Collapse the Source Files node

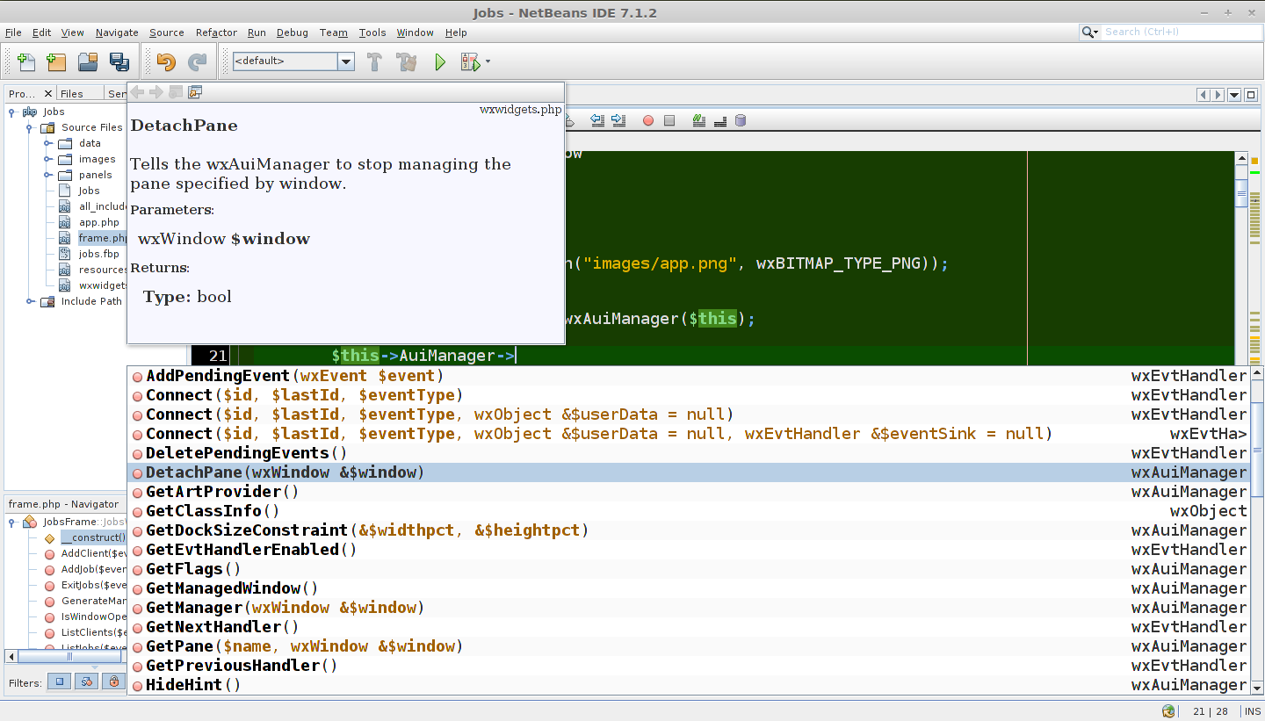pyautogui.click(x=30, y=127)
